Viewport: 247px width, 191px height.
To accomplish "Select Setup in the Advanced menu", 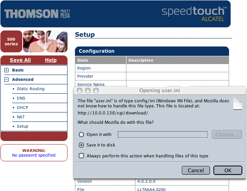I will pyautogui.click(x=22, y=127).
